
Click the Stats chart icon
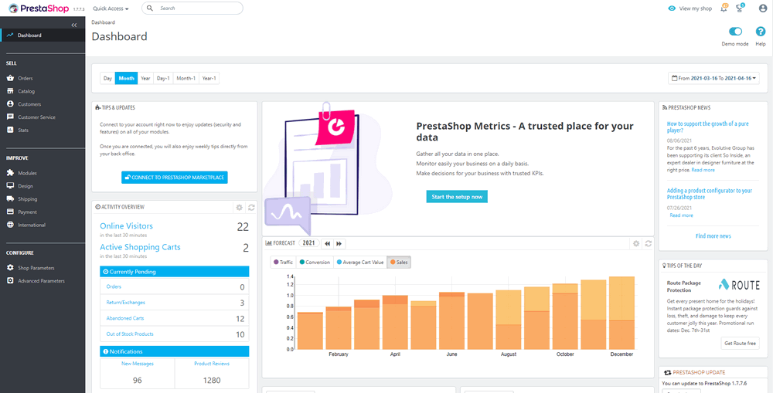point(10,130)
